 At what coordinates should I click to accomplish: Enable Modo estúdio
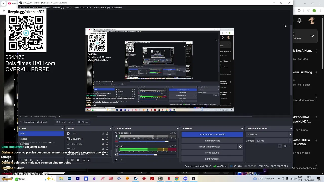[212, 153]
